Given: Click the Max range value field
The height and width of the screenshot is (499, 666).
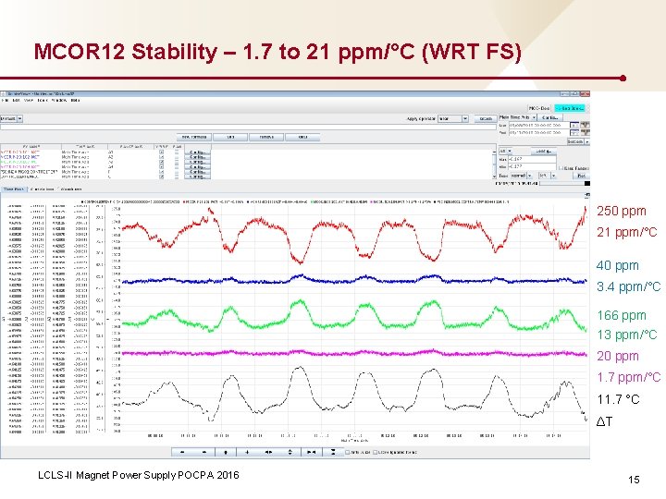Looking at the screenshot, I should (x=532, y=159).
